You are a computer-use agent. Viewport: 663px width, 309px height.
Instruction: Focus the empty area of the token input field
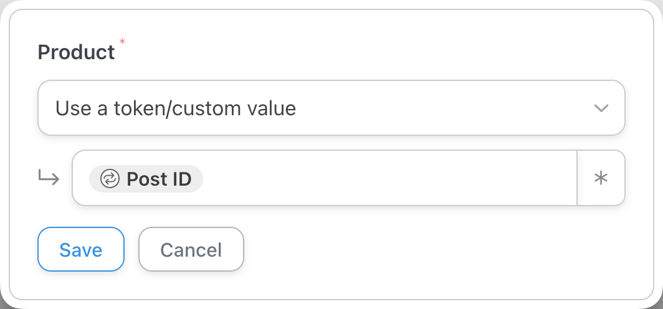[386, 178]
